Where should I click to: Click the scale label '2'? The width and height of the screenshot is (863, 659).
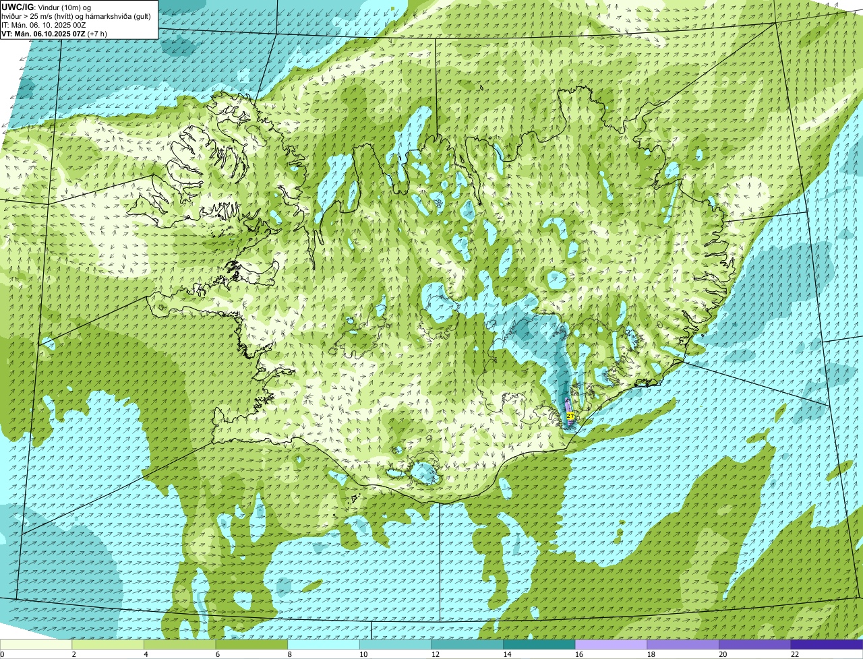pyautogui.click(x=73, y=654)
